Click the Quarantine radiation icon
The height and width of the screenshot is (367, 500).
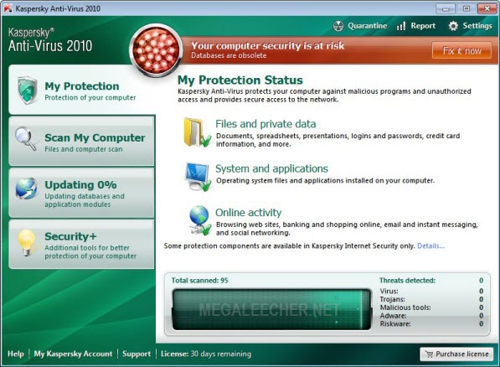click(338, 26)
